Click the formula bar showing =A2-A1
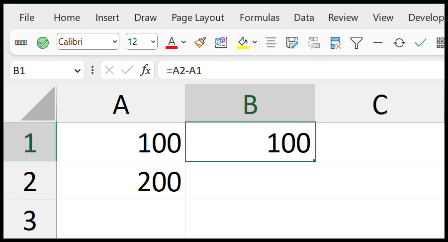Screen dimensions: 448x242 coord(302,70)
